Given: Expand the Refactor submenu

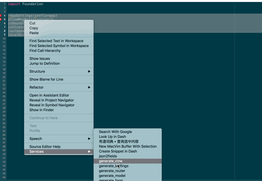Looking at the screenshot, I should coord(59,87).
